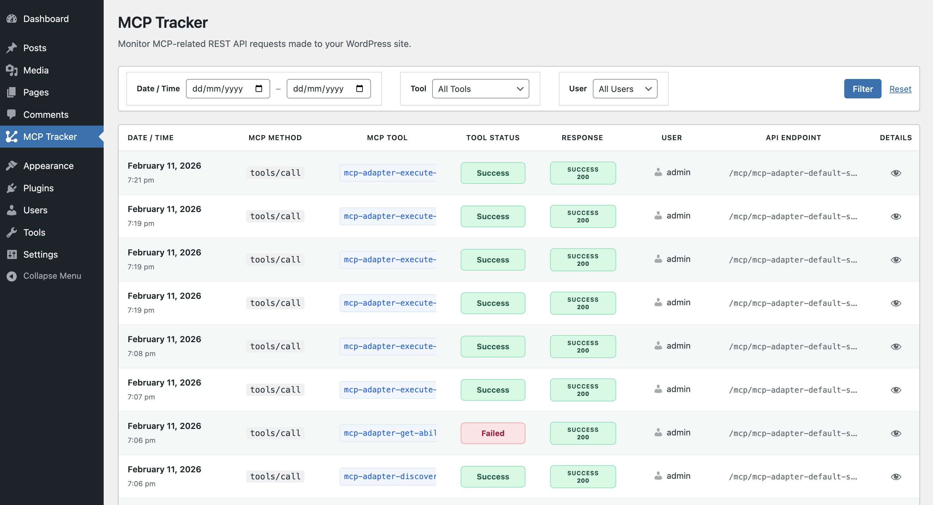View details of the 7:21 pm request
The image size is (933, 505).
896,173
